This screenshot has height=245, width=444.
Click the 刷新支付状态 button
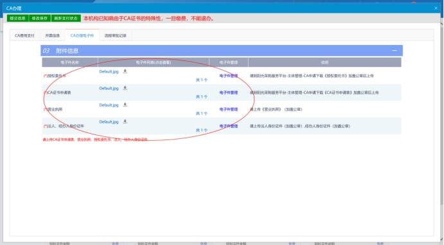tap(66, 19)
